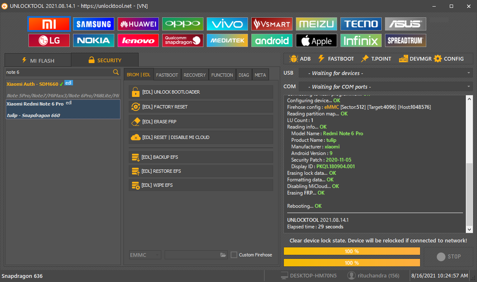
Task: Pick the Spreadtrum logo
Action: (406, 40)
